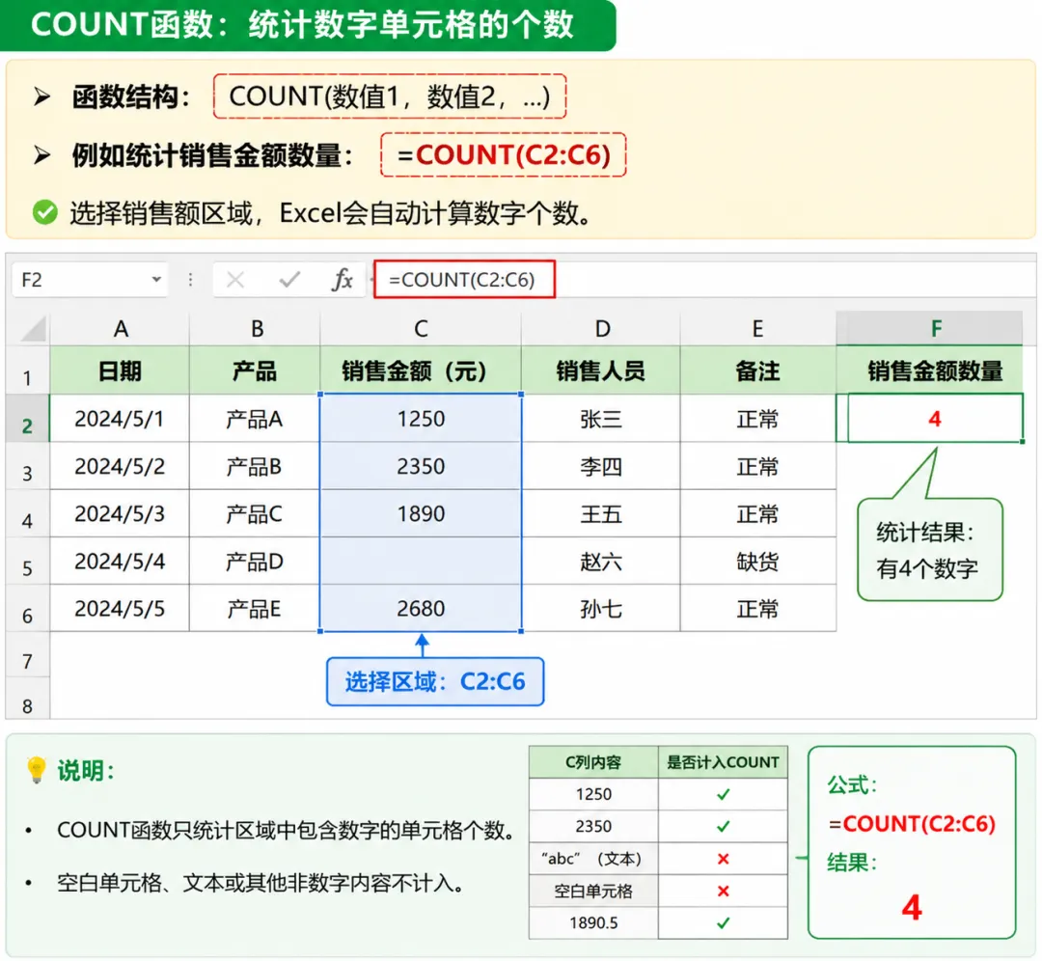Click cell with date 2024/5/3
The width and height of the screenshot is (1042, 961).
click(121, 513)
